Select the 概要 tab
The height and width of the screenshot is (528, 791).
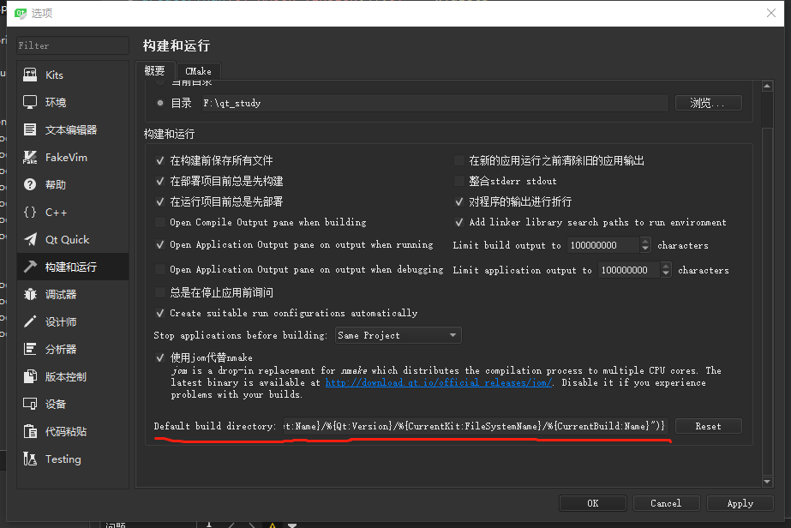(x=155, y=70)
